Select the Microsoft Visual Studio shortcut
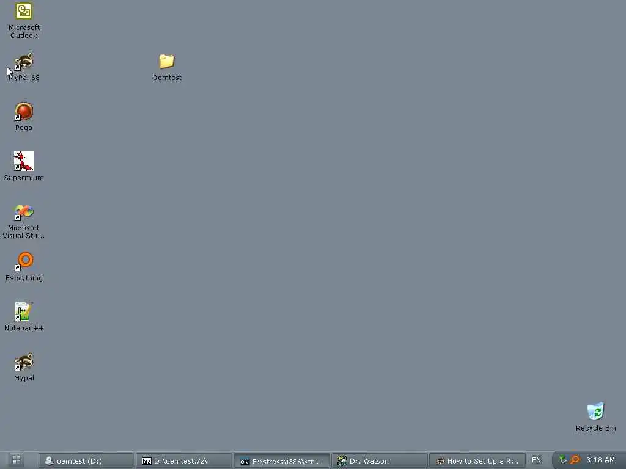The width and height of the screenshot is (626, 469). point(24,221)
